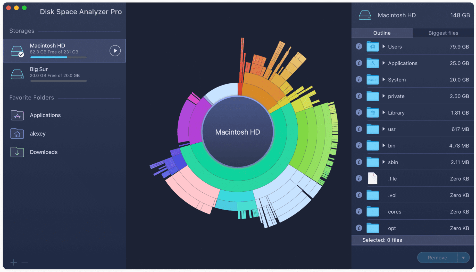This screenshot has width=476, height=272.
Task: Click the 25.0 GB size value
Action: [459, 63]
